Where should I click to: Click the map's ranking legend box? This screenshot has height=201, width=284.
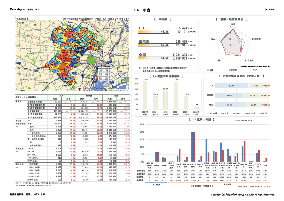104,72
